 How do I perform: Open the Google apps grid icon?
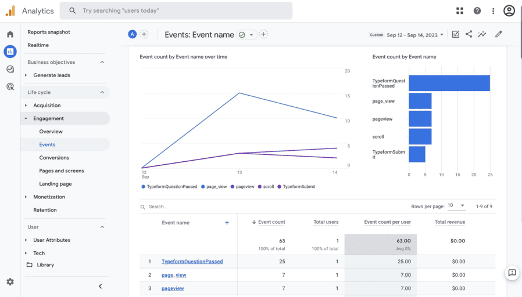click(460, 10)
